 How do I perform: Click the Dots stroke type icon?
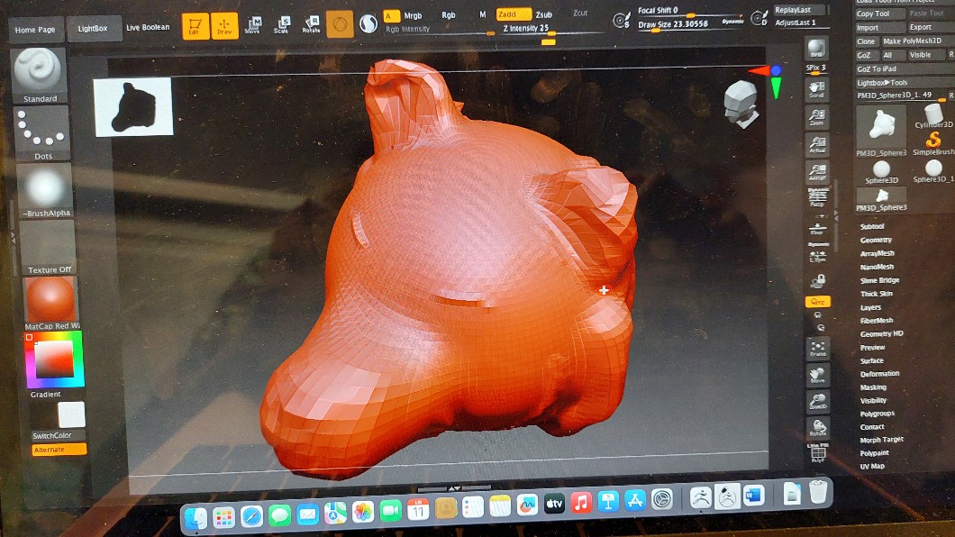point(41,132)
